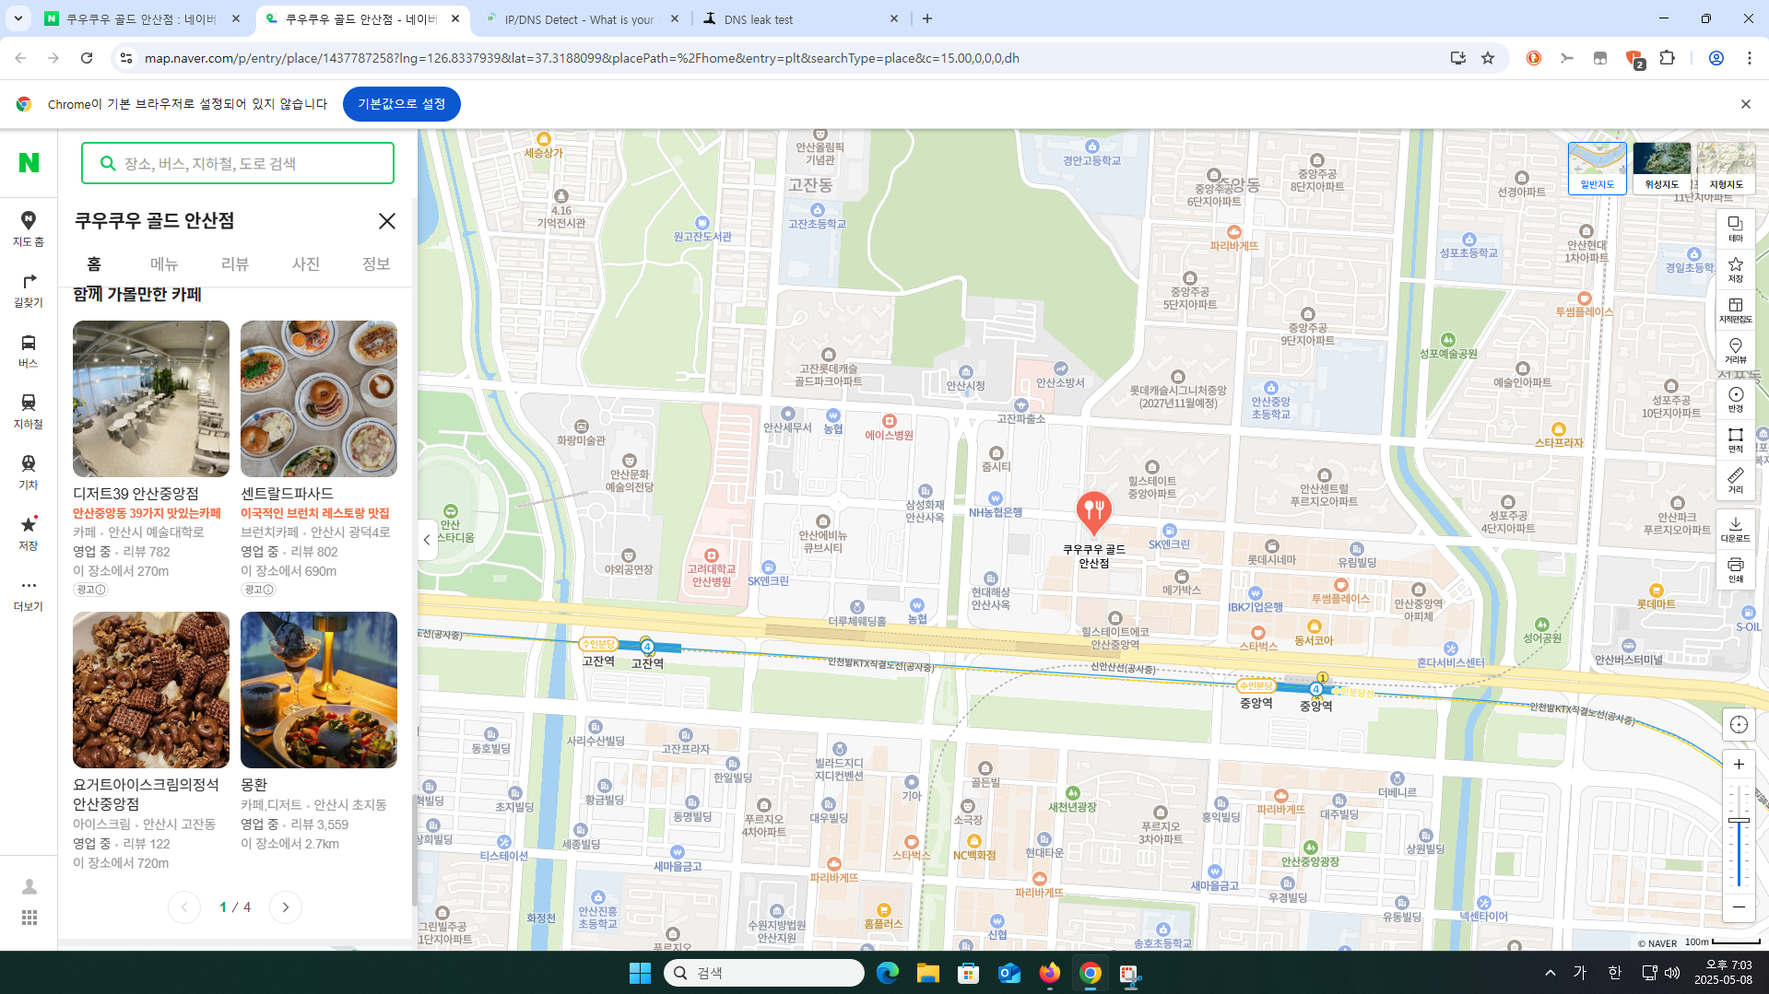Activate the distance measurement tool
The height and width of the screenshot is (994, 1769).
coord(1736,479)
